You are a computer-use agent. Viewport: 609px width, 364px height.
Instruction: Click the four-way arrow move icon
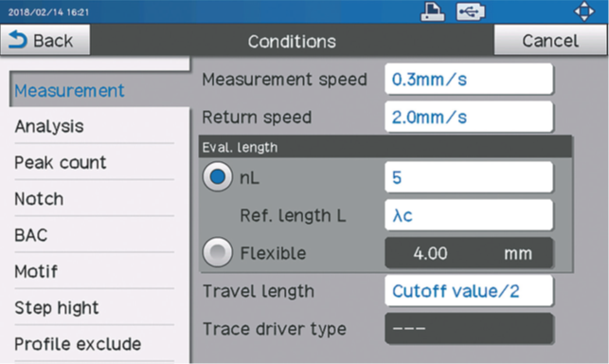pos(584,11)
